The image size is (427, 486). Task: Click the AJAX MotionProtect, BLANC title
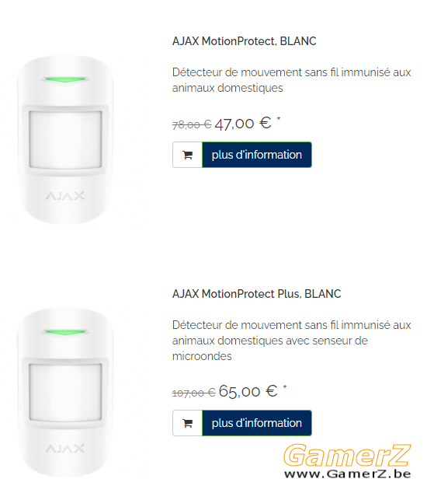244,41
